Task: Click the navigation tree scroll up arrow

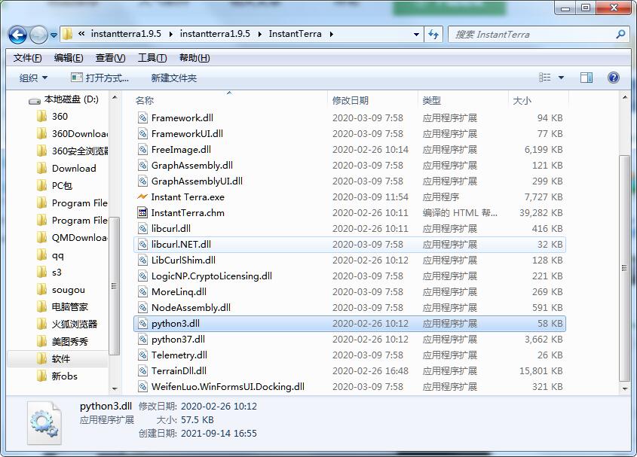Action: tap(115, 98)
